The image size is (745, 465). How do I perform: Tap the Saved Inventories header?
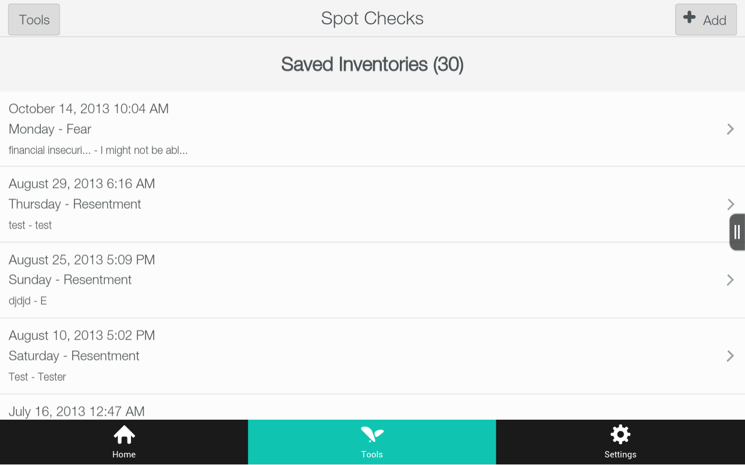[372, 64]
